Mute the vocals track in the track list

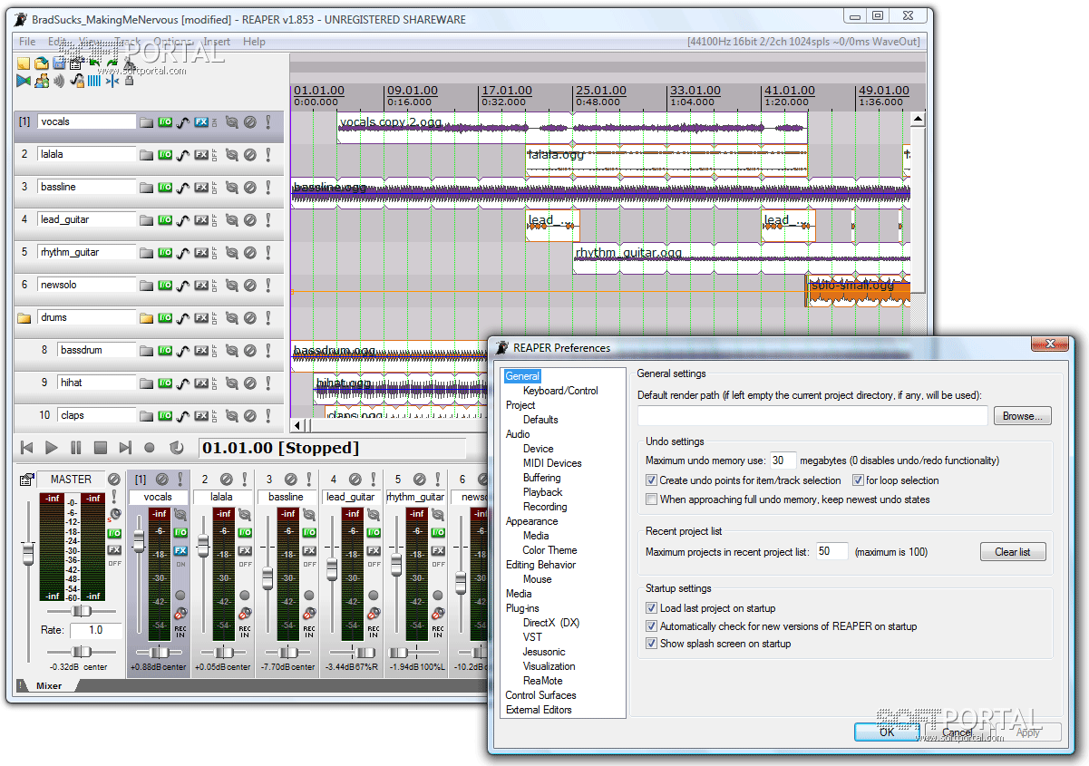249,121
